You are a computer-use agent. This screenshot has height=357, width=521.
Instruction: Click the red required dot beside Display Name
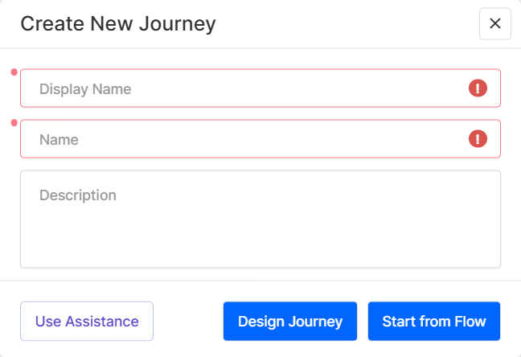click(14, 72)
